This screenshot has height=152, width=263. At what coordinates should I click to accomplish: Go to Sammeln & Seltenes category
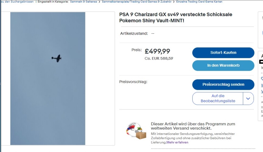pos(83,2)
